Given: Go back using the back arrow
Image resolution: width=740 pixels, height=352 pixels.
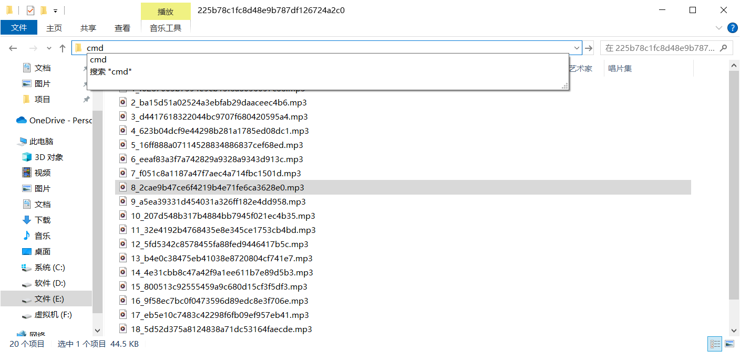Looking at the screenshot, I should pyautogui.click(x=13, y=48).
